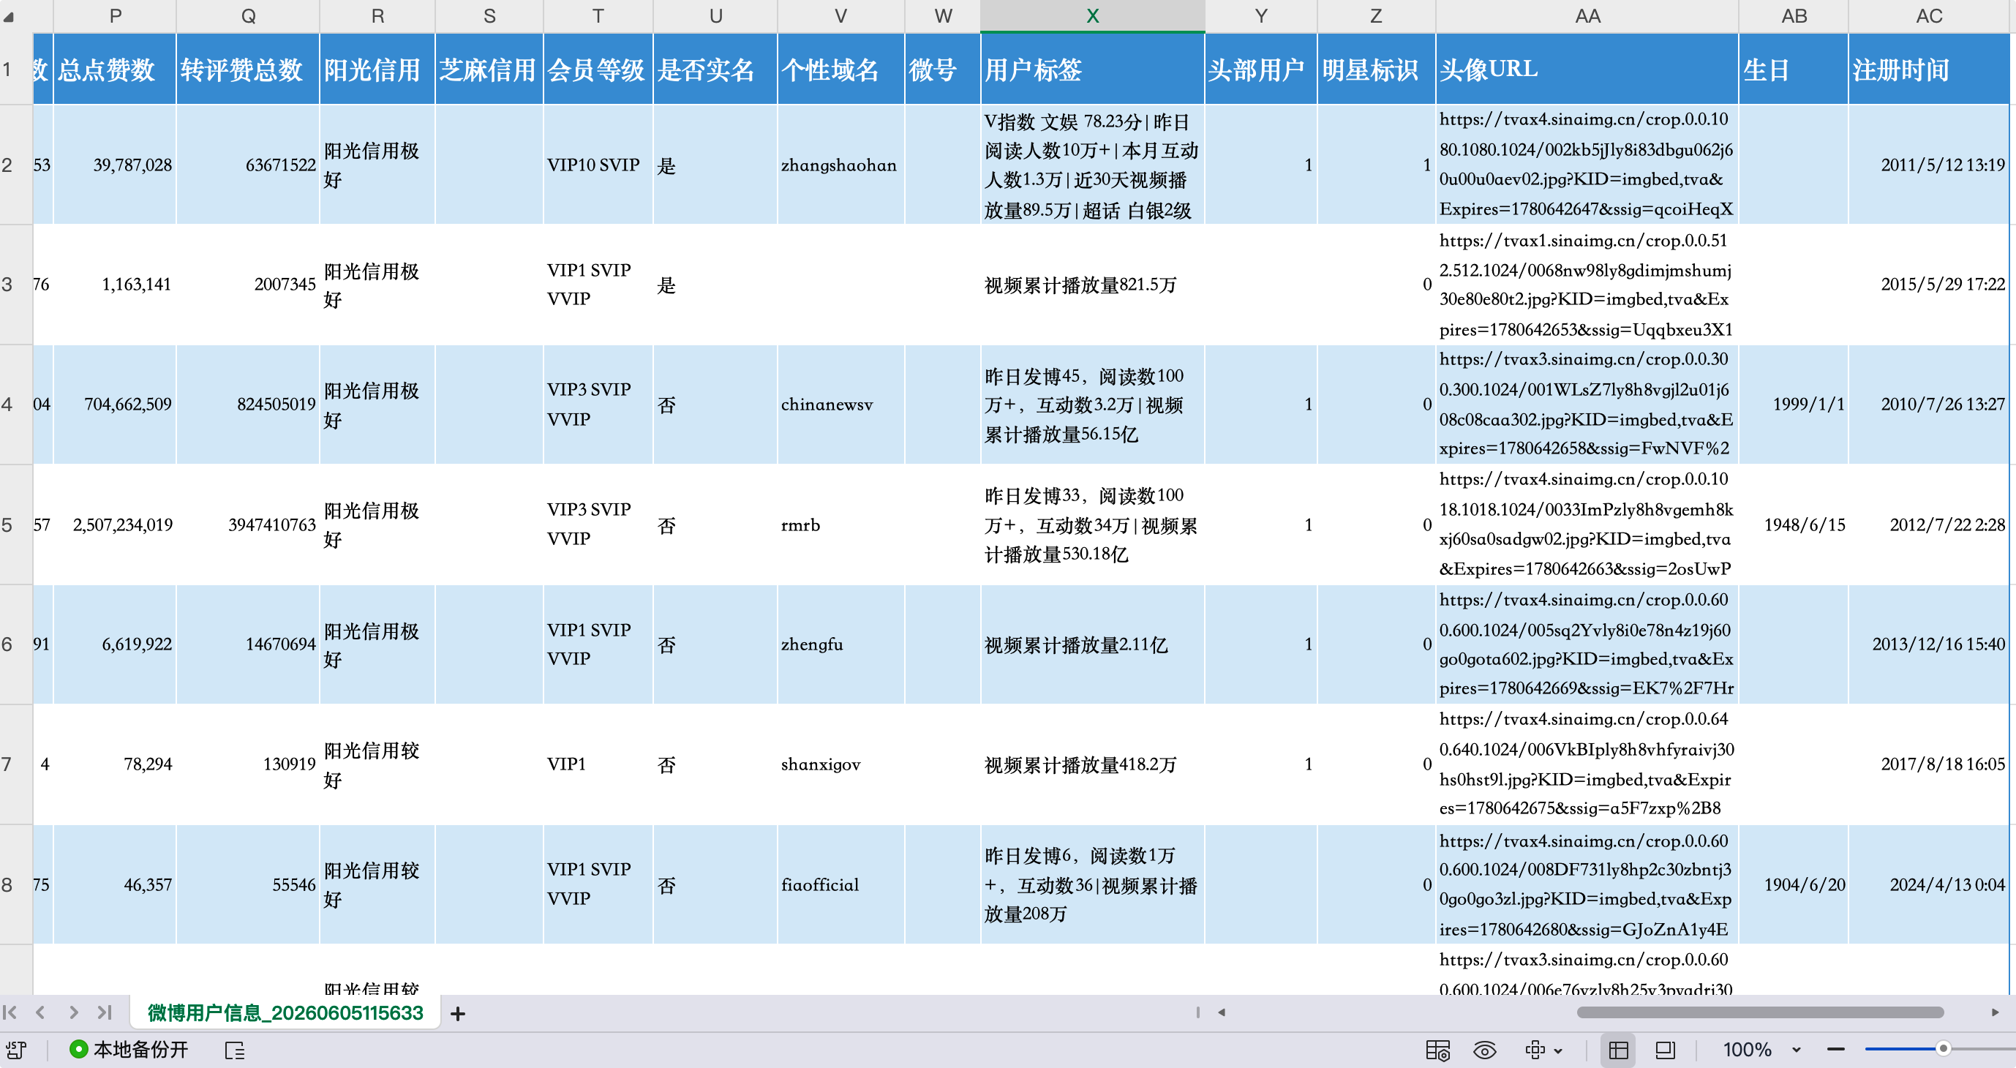Image resolution: width=2016 pixels, height=1068 pixels.
Task: Select cell containing chinanewsv
Action: 840,405
